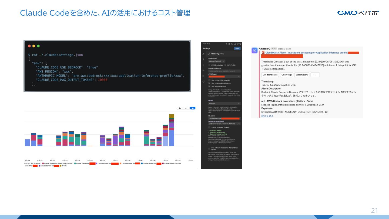Click the browser icon in Cline sidebar
The width and height of the screenshot is (389, 219).
pos(203,71)
